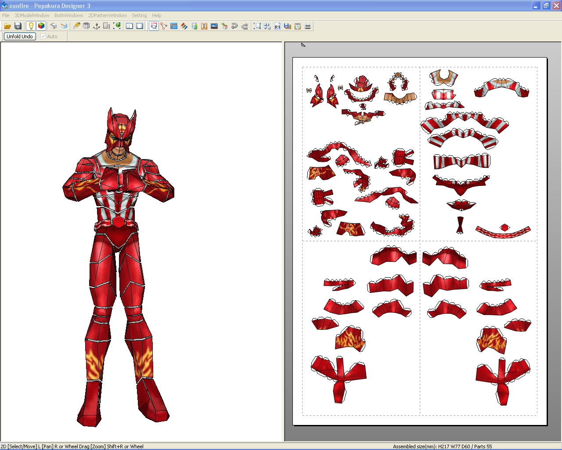Open the Setting menu

click(139, 15)
